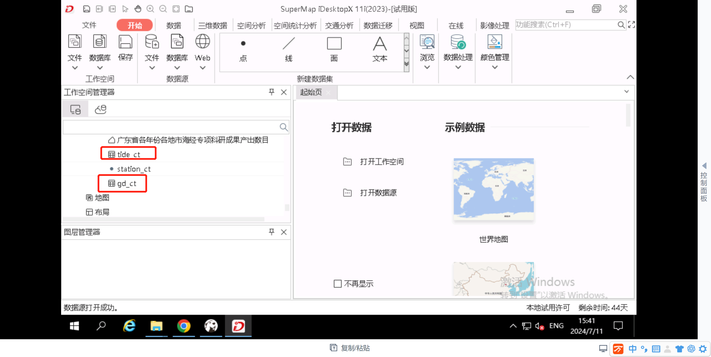The image size is (711, 357).
Task: Collapse the ribbon with the up chevron
Action: click(630, 77)
